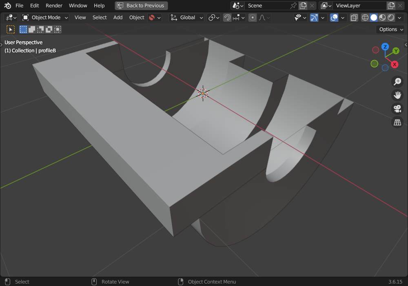Image resolution: width=408 pixels, height=286 pixels.
Task: Open the gizmo options dropdown arrow
Action: pyautogui.click(x=323, y=18)
